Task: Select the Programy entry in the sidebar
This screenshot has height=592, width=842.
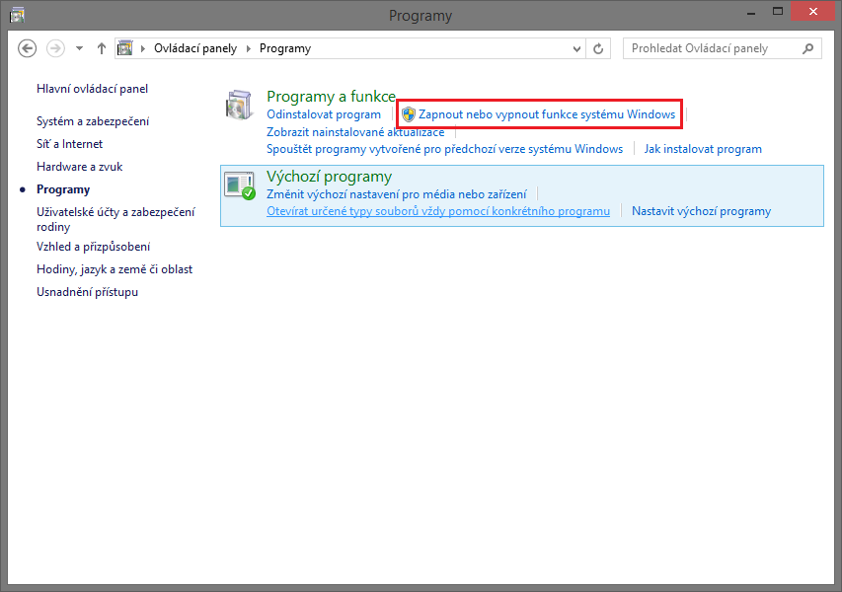Action: [x=63, y=188]
